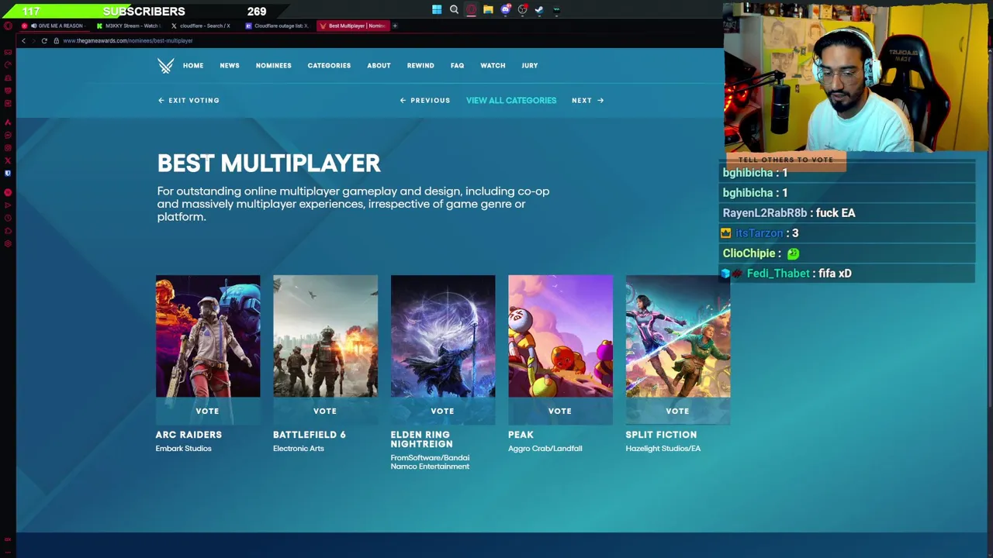Click the padlock site info icon

56,40
